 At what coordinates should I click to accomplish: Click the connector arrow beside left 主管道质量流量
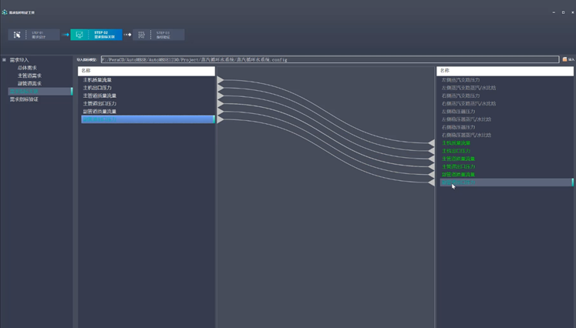[221, 95]
